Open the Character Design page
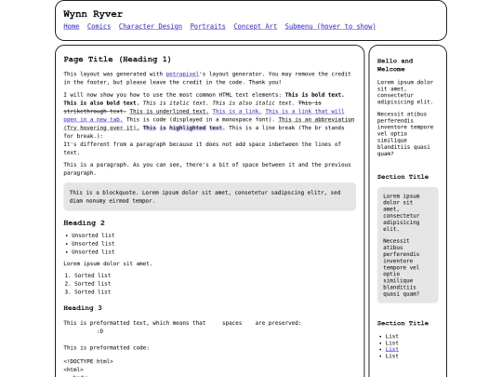 (x=151, y=26)
